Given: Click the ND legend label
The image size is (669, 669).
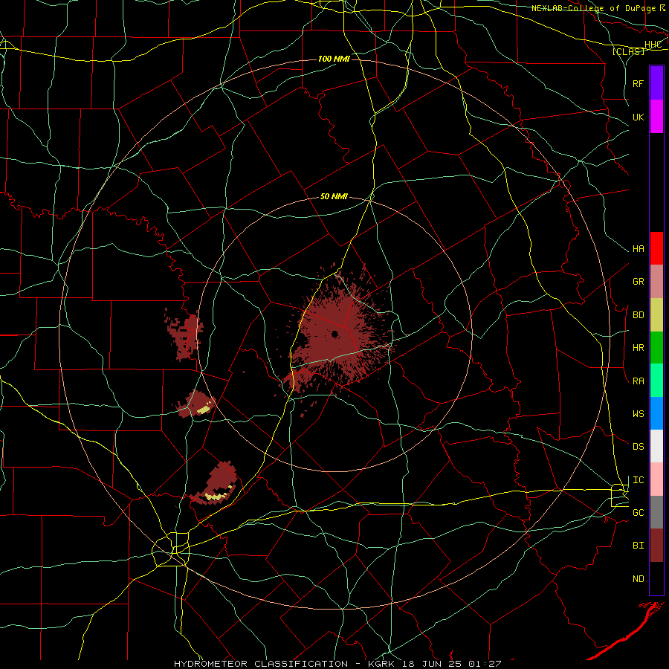Looking at the screenshot, I should click(638, 579).
